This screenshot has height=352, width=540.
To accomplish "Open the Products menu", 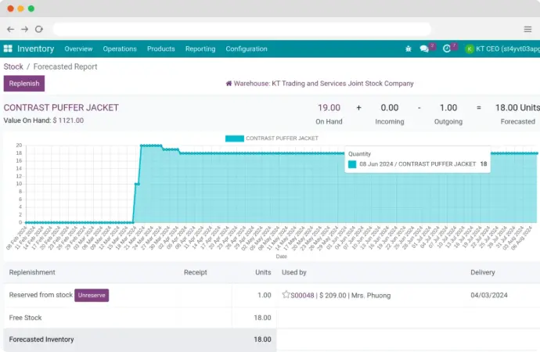I will click(160, 48).
